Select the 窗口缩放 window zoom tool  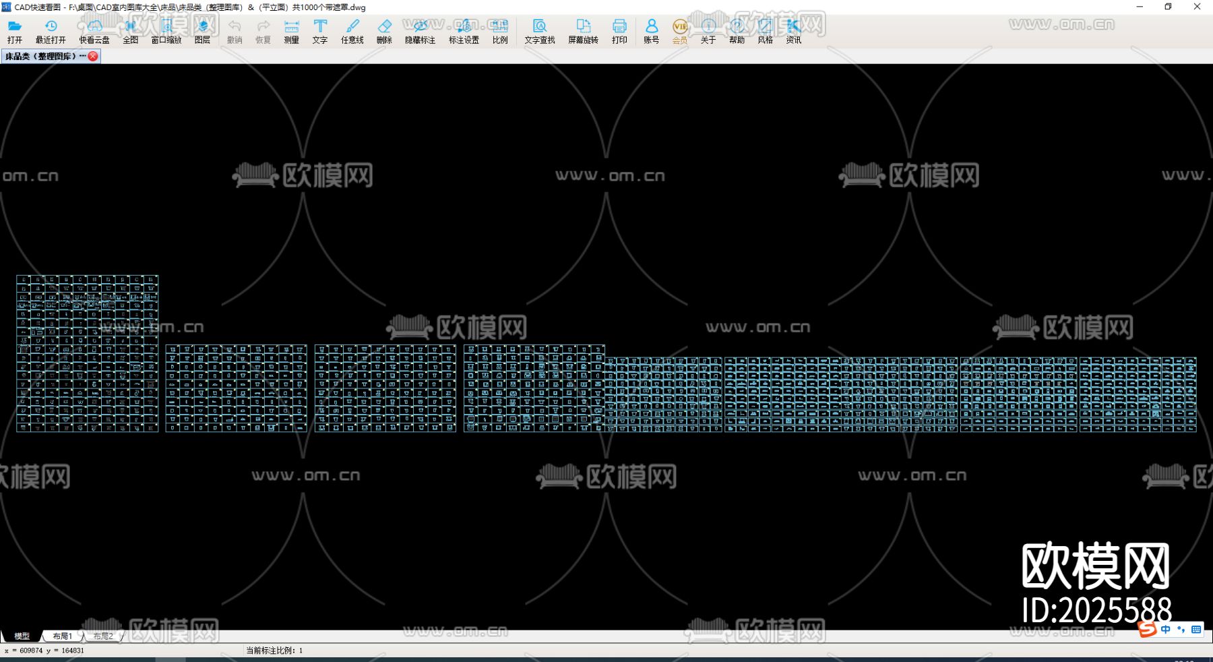click(166, 31)
